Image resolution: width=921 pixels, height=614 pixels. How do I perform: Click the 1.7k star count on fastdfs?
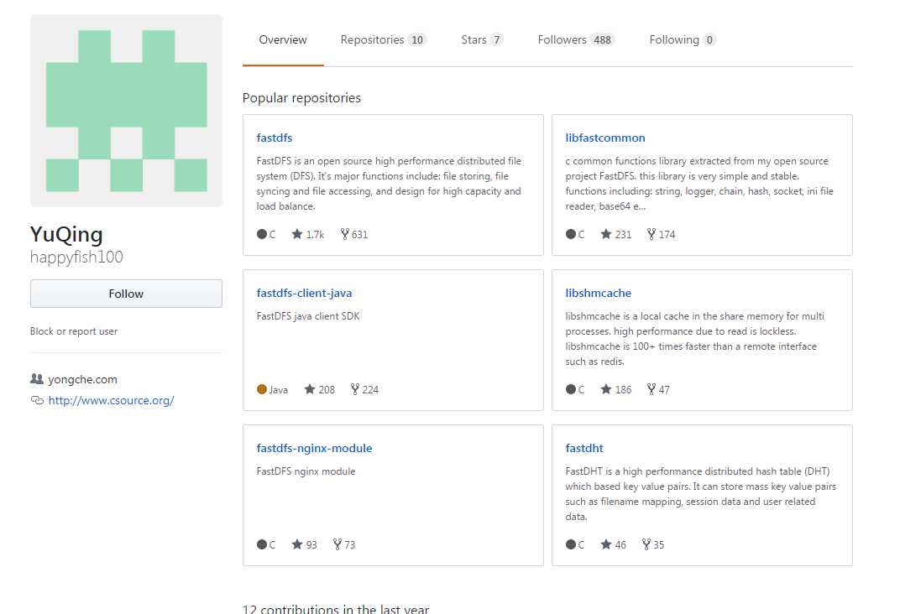(x=316, y=234)
